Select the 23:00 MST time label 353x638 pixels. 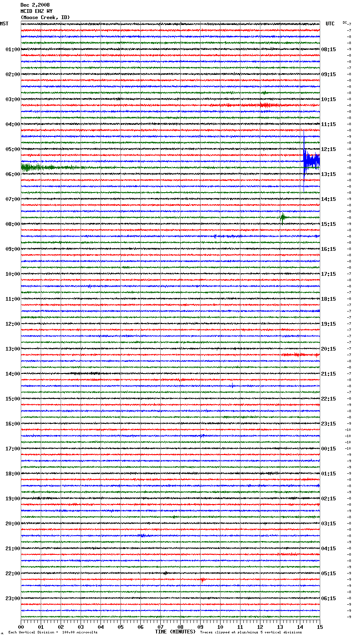[x=13, y=598]
